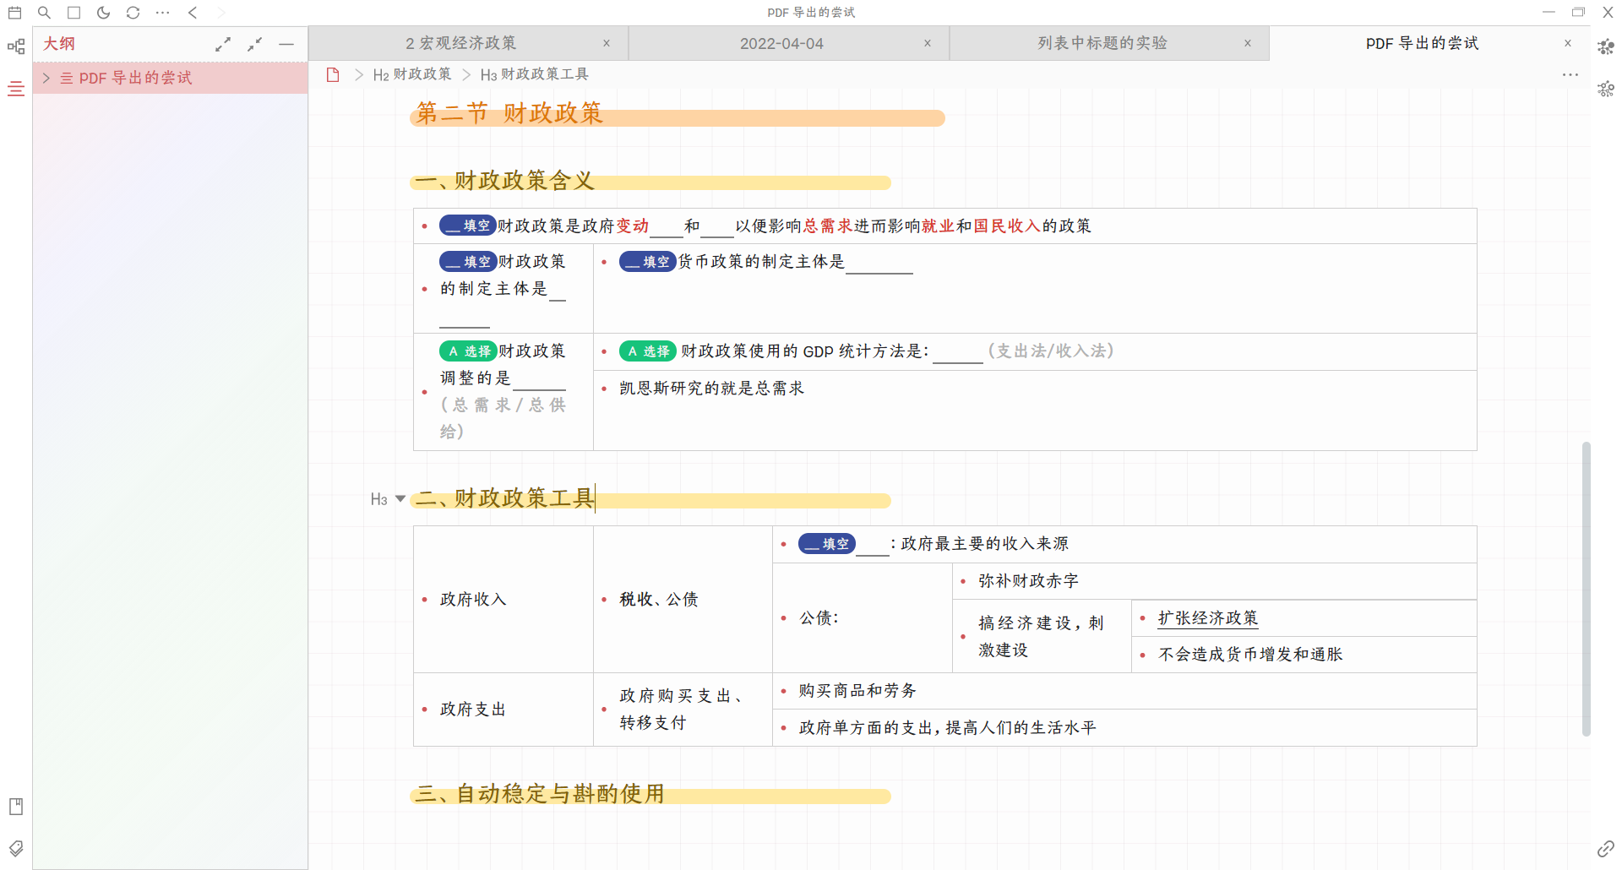Open the calendar daily note icon

15,13
